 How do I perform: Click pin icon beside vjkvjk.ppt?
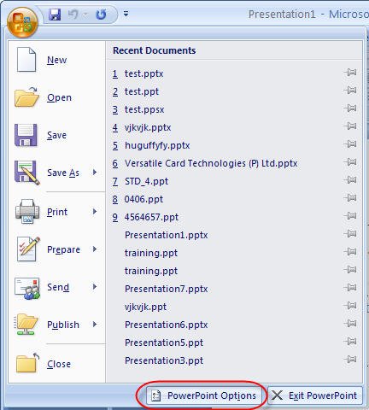[x=350, y=306]
